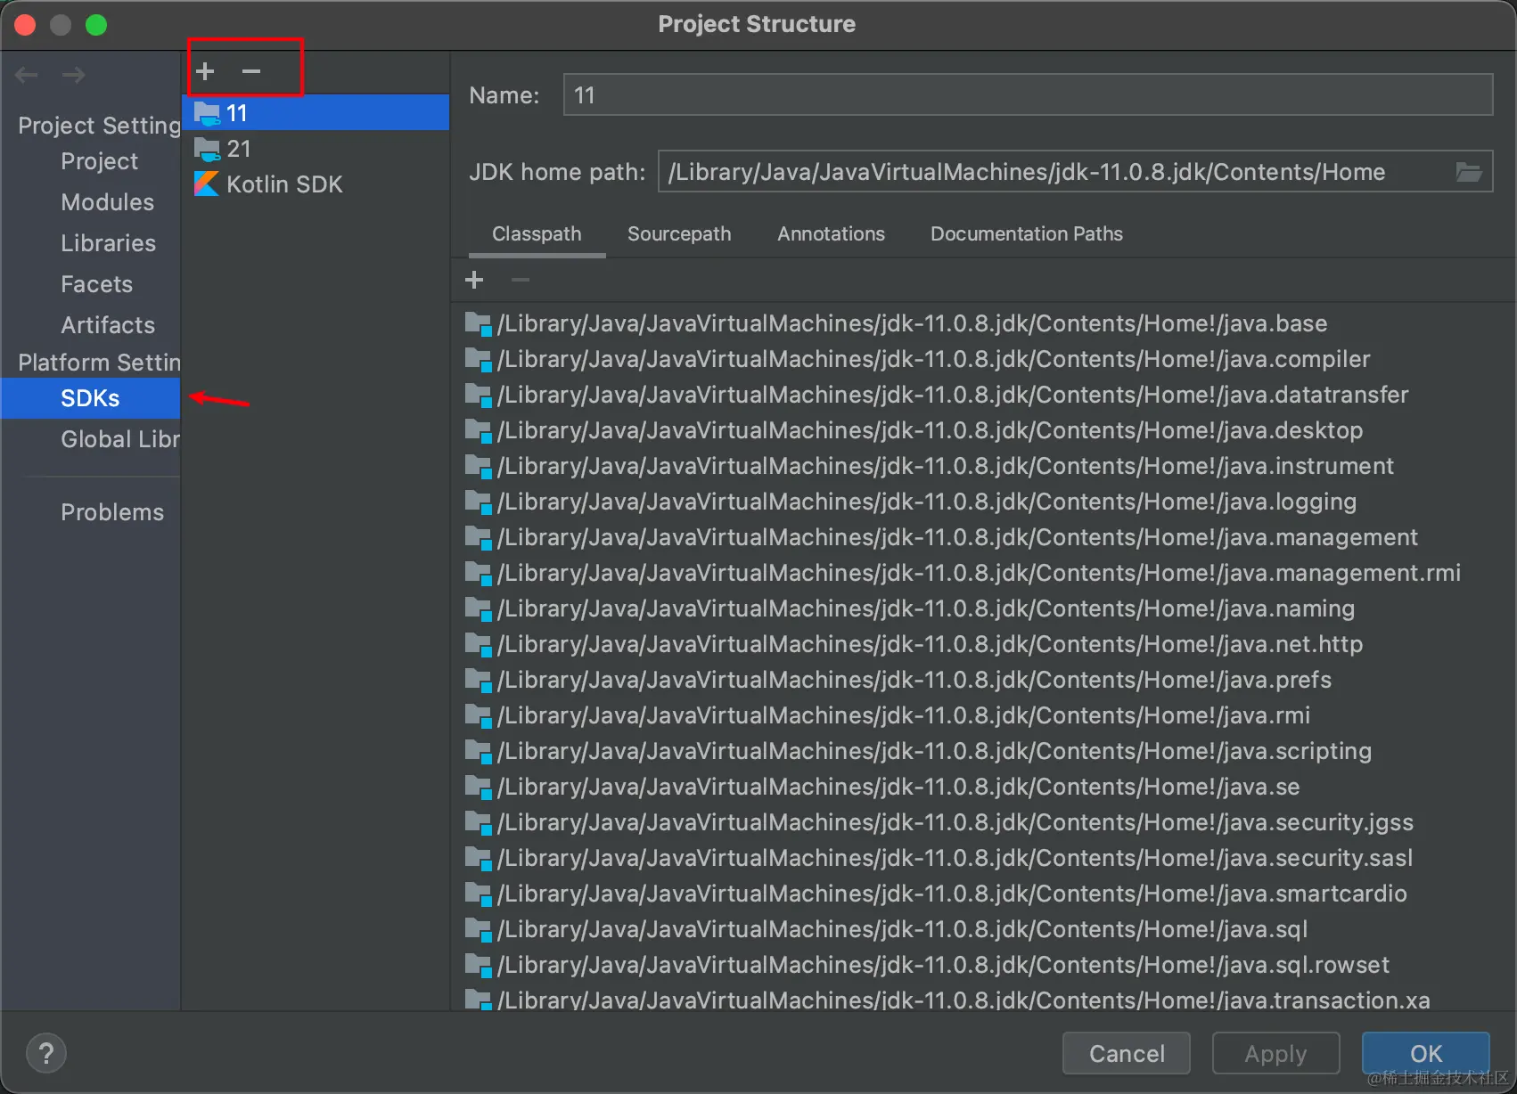Image resolution: width=1517 pixels, height=1094 pixels.
Task: Open help with the question mark button
Action: point(46,1053)
